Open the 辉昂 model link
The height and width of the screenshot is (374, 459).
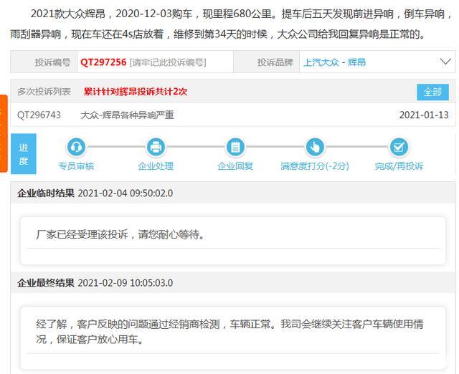pyautogui.click(x=356, y=62)
